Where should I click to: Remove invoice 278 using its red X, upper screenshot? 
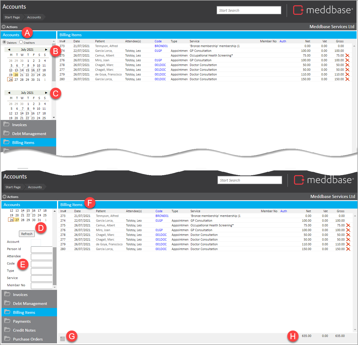(347, 65)
